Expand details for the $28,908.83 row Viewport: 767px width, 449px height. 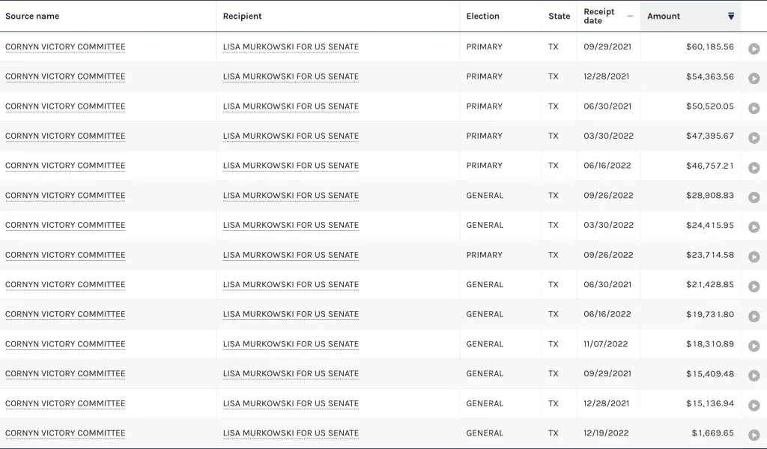click(x=754, y=197)
